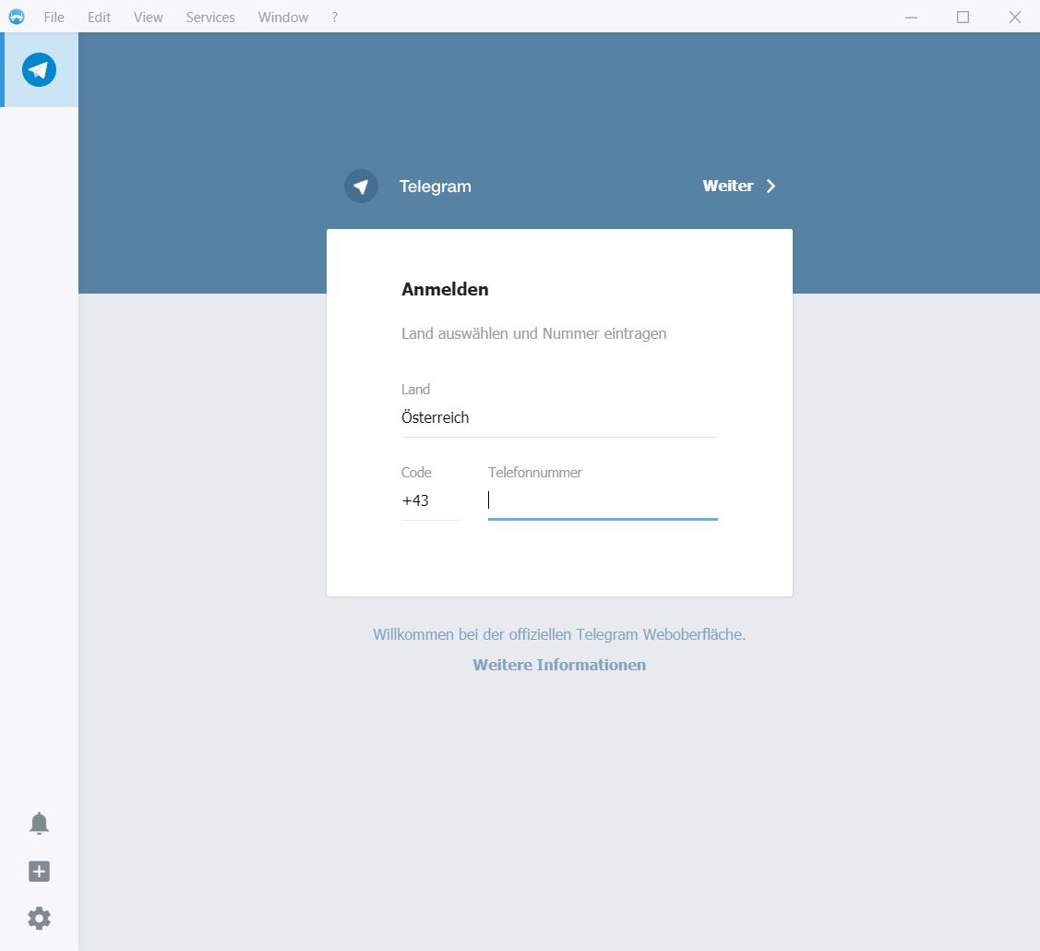The height and width of the screenshot is (951, 1040).
Task: Click into the Telefonnummer input field
Action: (603, 501)
